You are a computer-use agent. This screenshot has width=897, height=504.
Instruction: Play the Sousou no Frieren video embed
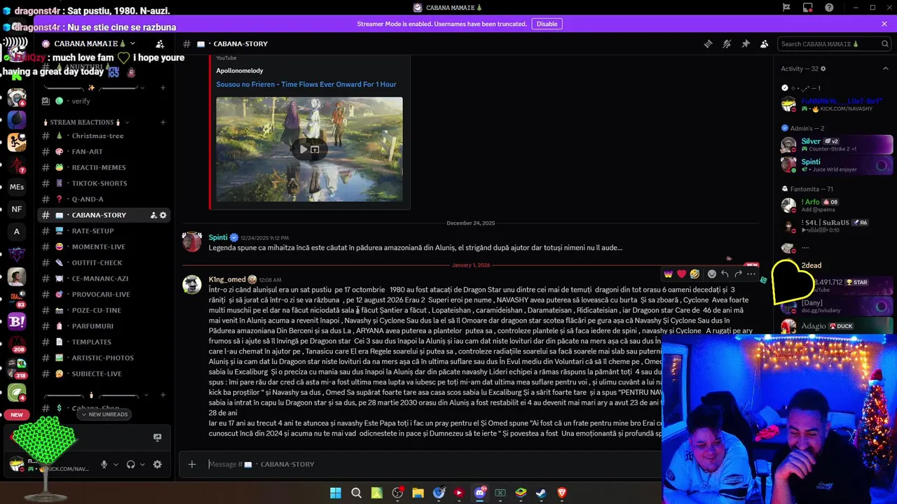coord(303,149)
